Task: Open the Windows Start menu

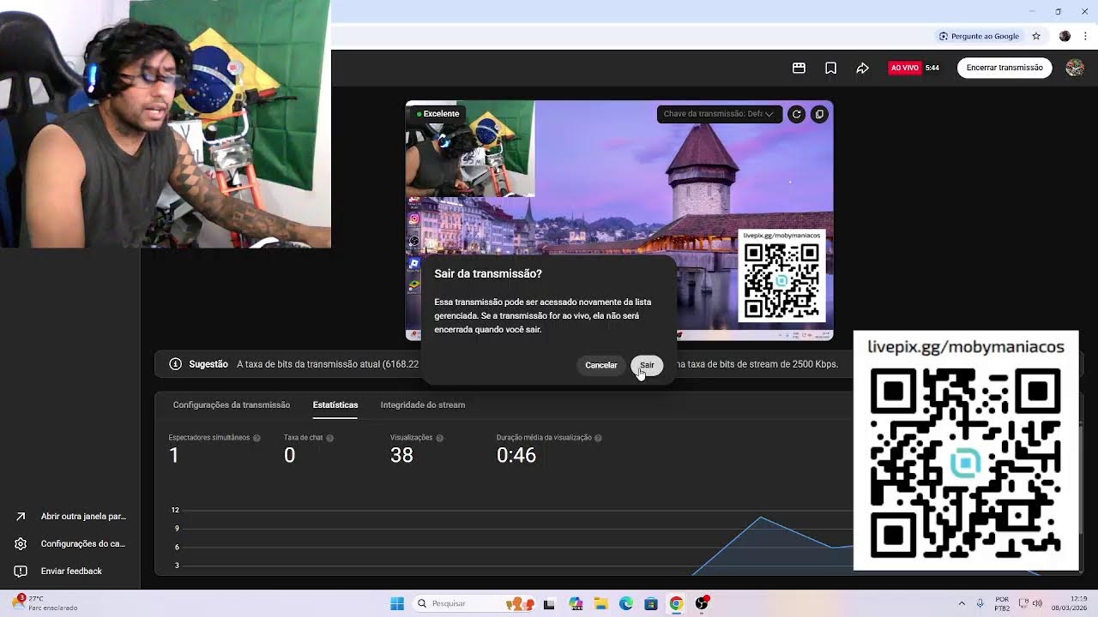Action: pyautogui.click(x=397, y=603)
